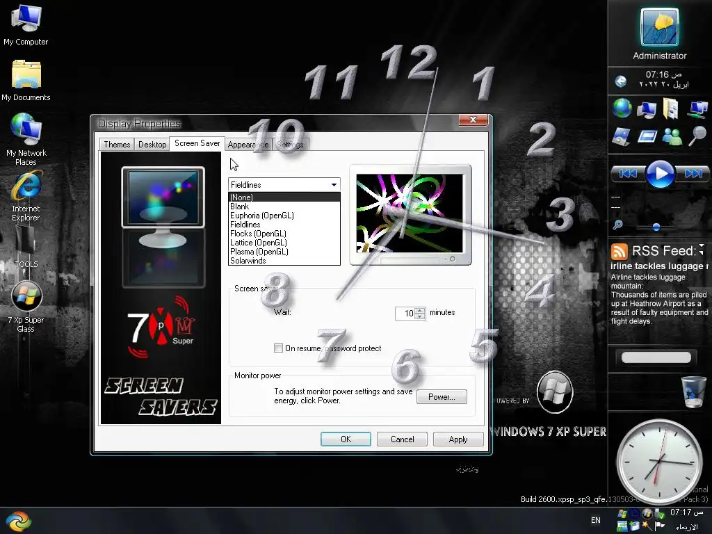The height and width of the screenshot is (534, 712).
Task: Open the 7 Xp Super Glass icon
Action: [26, 307]
